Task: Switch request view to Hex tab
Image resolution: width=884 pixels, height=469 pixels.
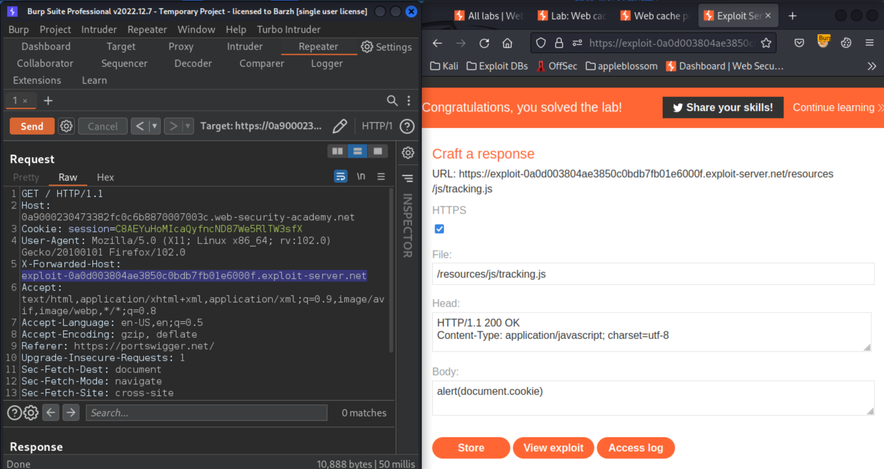Action: click(x=105, y=177)
